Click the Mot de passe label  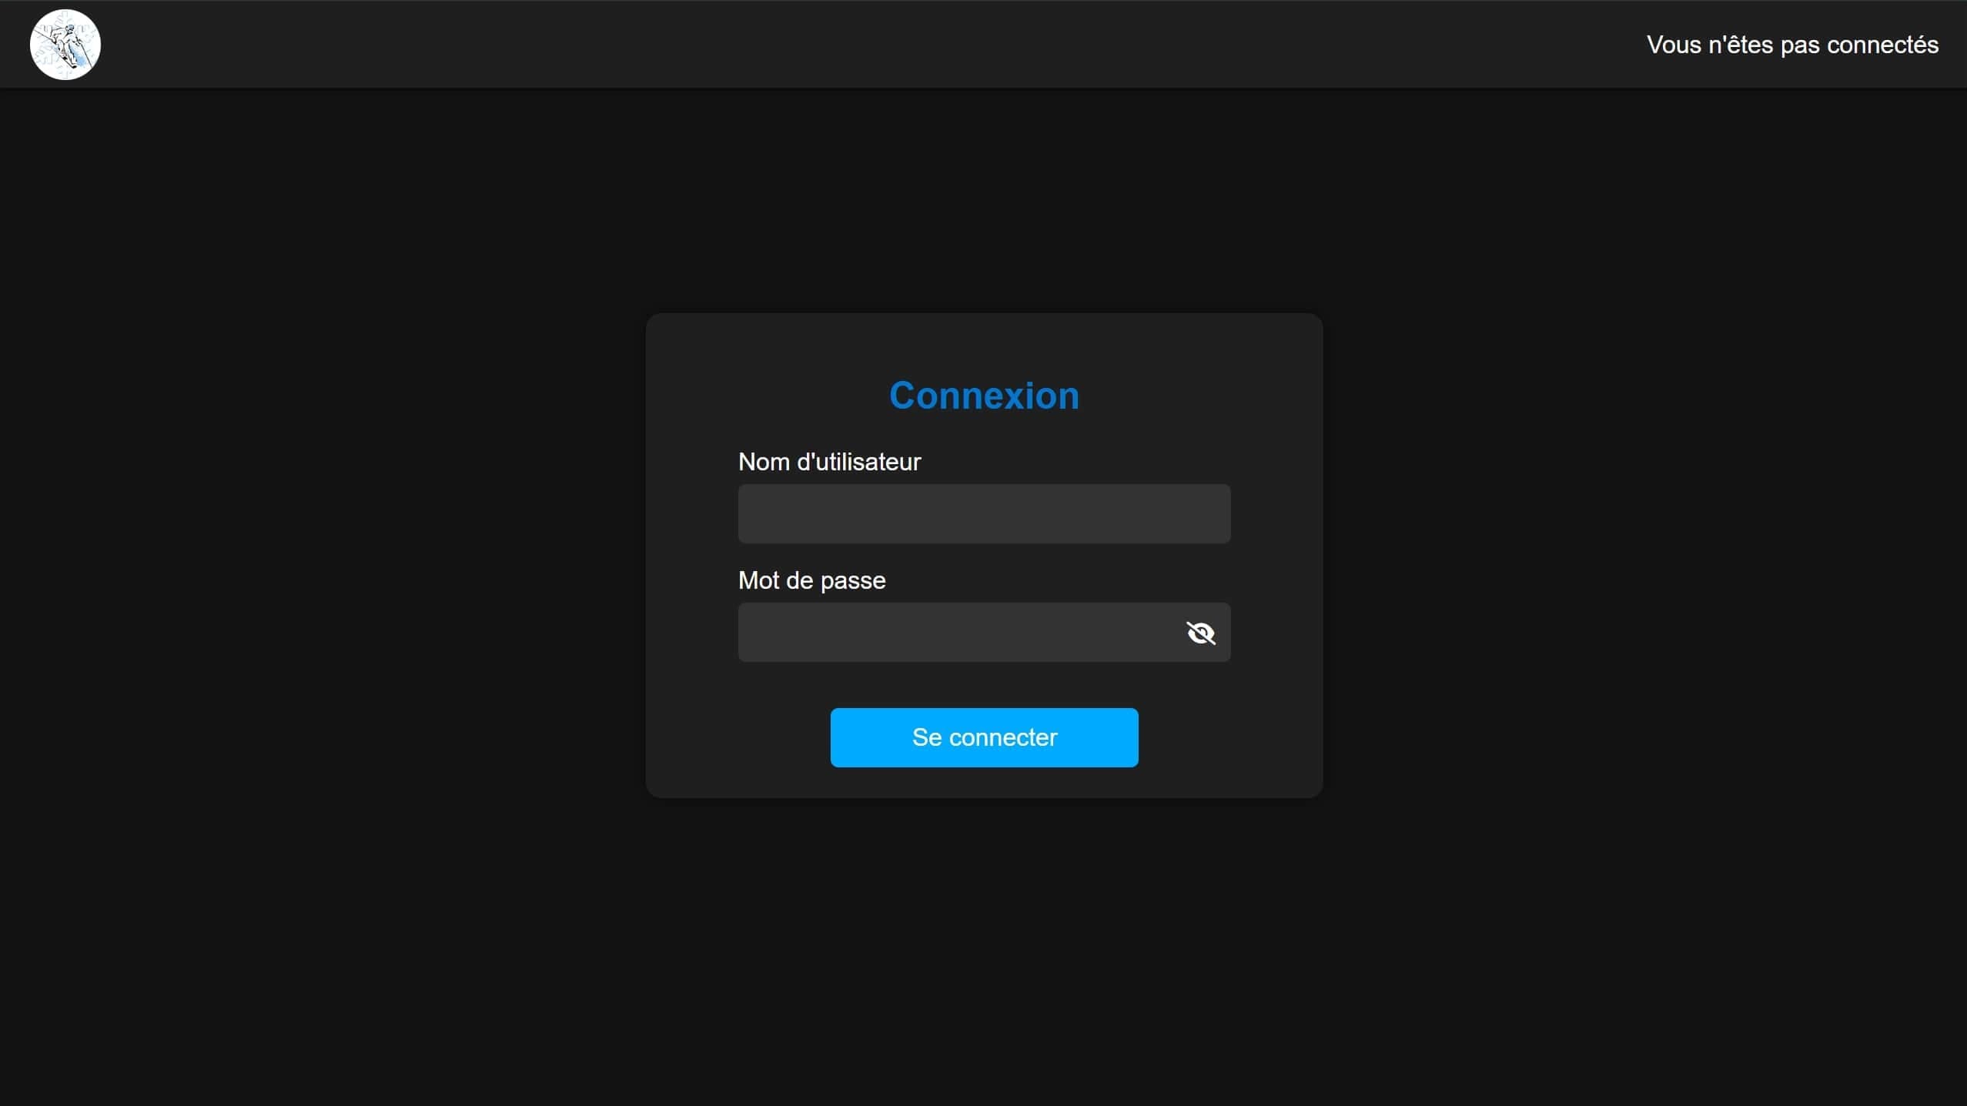click(811, 580)
